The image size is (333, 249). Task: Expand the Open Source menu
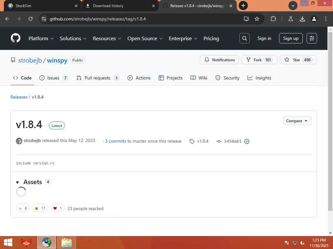[x=145, y=38]
